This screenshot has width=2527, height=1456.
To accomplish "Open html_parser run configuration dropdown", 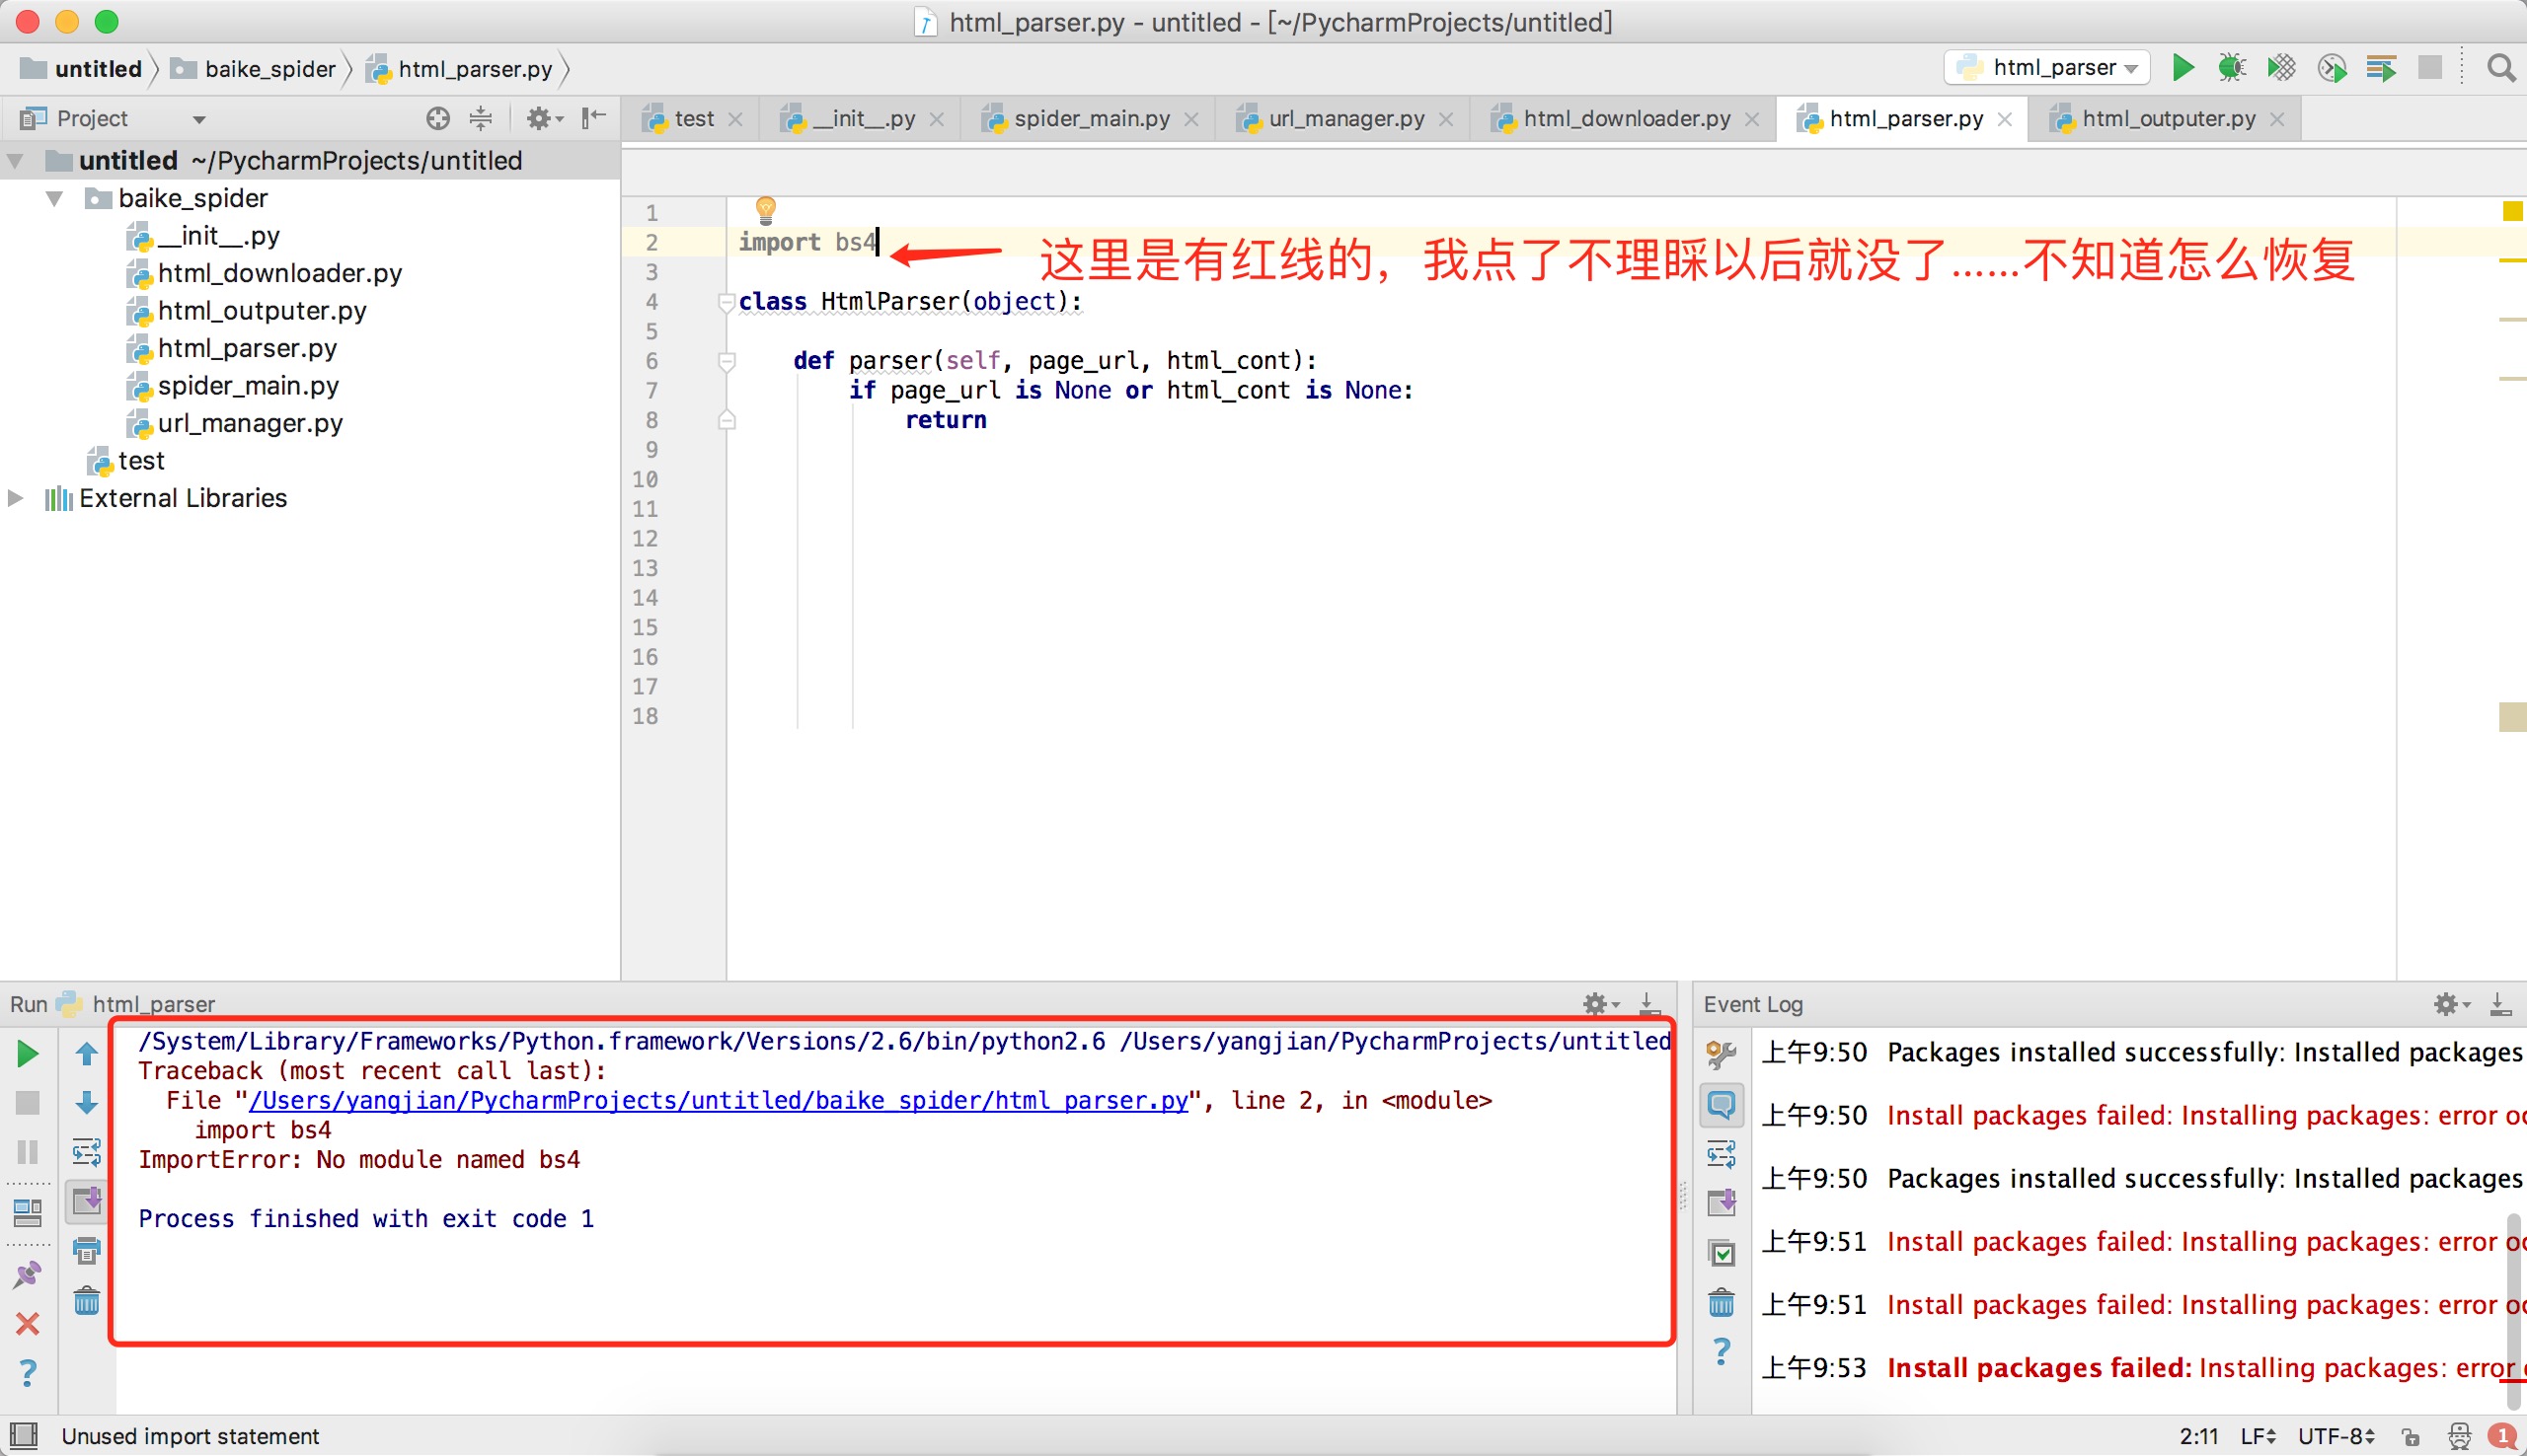I will [2047, 68].
